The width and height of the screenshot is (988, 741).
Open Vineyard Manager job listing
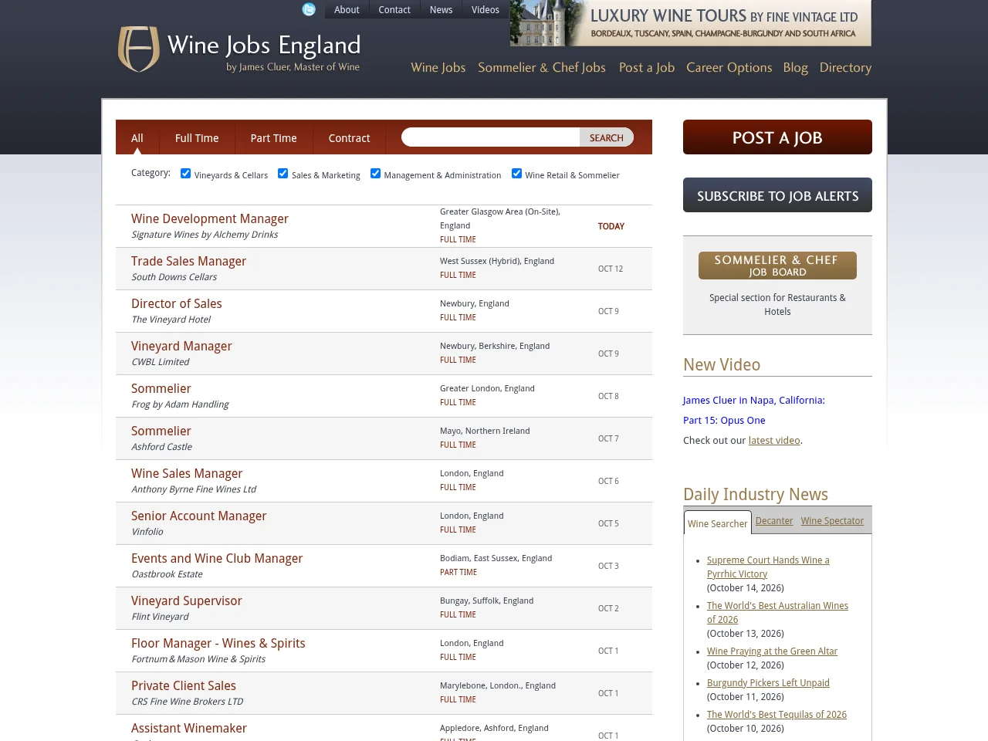181,346
